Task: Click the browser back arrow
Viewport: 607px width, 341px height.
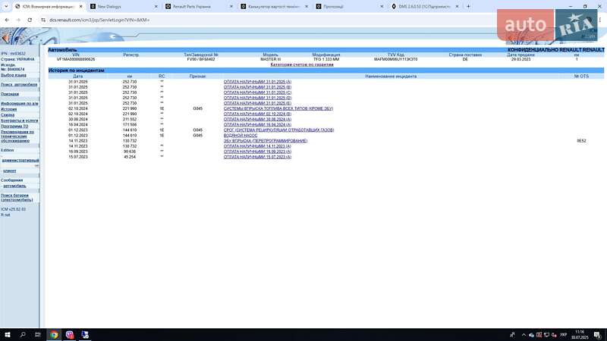Action: [7, 20]
